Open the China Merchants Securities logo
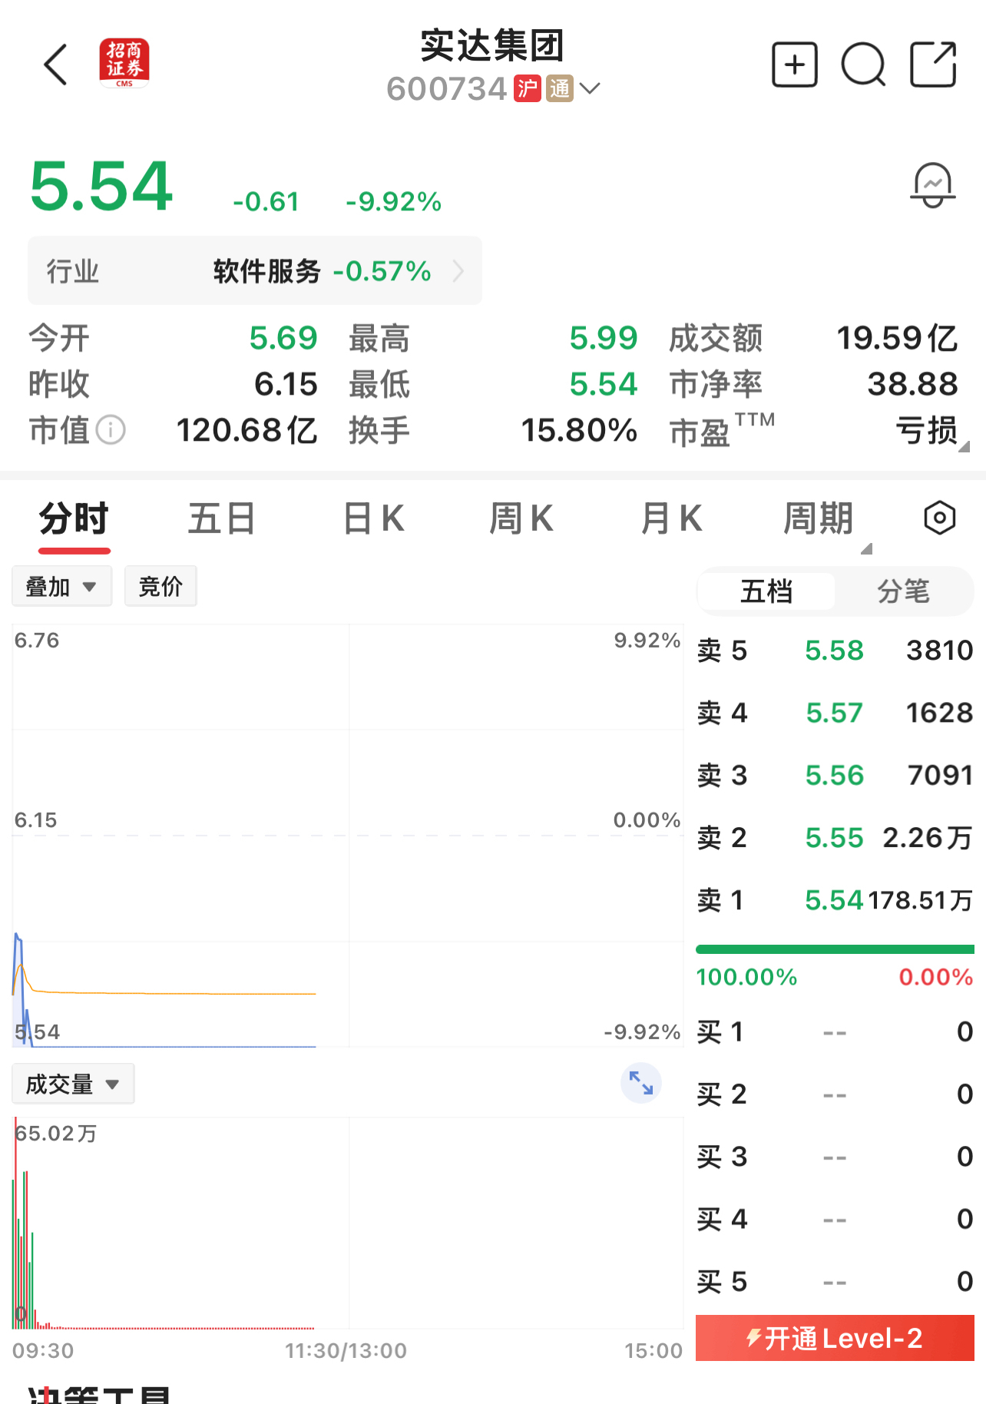Screen dimensions: 986x1404 (124, 64)
